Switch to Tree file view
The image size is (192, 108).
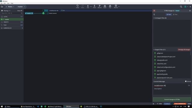175,14
